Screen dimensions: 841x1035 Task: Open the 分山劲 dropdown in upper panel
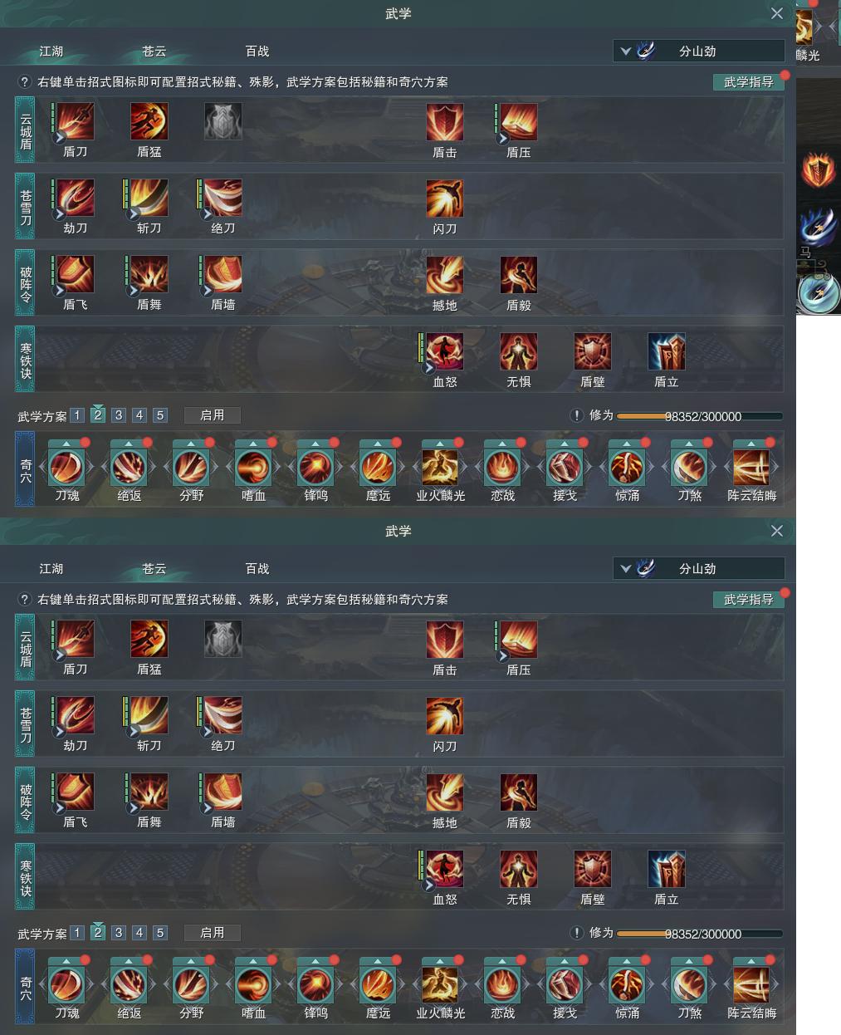699,51
